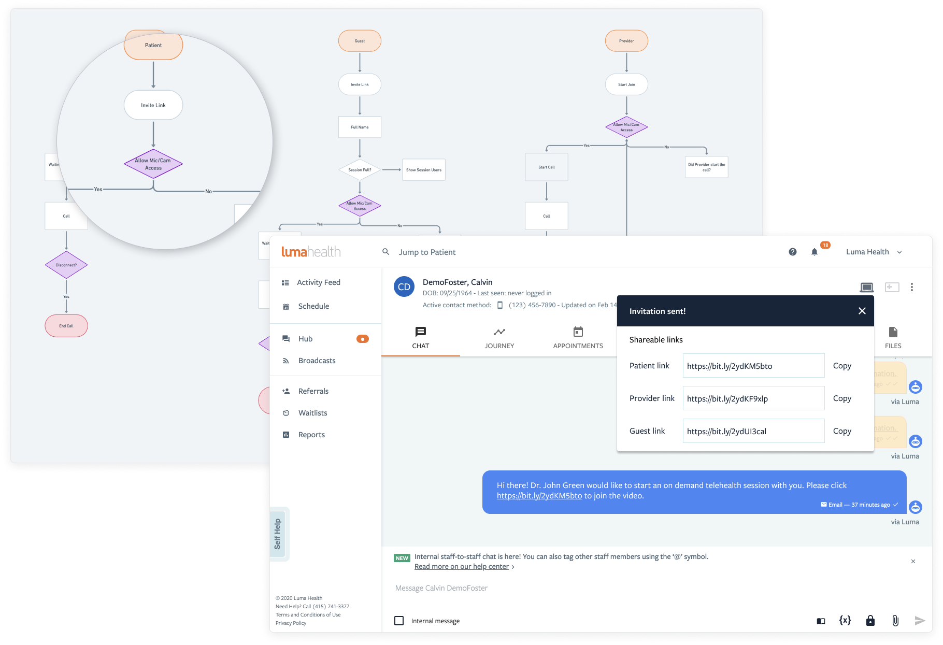Click the send message arrow icon

tap(920, 621)
